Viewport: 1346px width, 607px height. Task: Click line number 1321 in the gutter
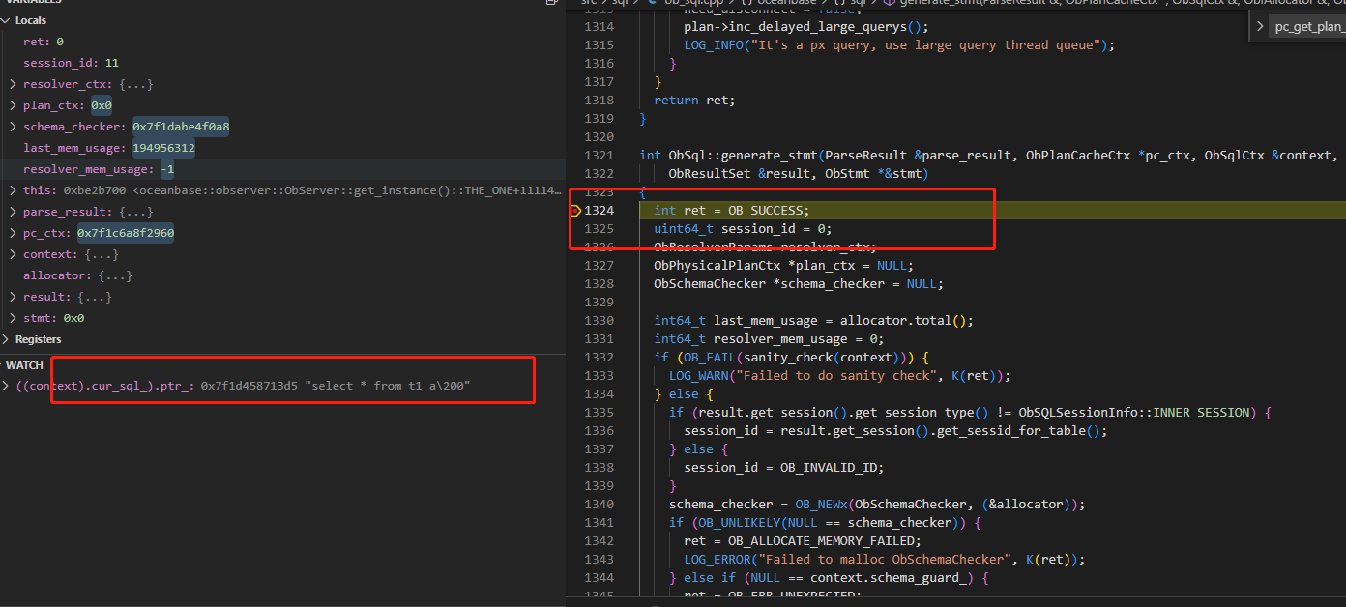tap(599, 155)
